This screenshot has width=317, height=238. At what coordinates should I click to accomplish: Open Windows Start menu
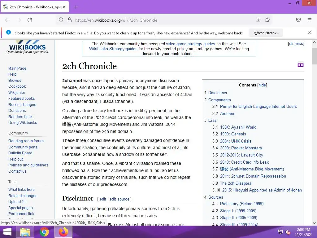7,232
